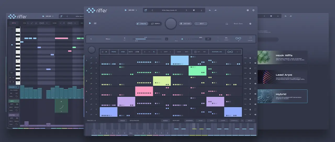Click the export icon at the right end of track 1
The image size is (335, 142).
pos(255,58)
